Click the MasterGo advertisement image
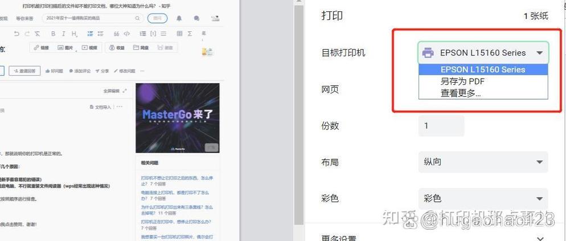Screen dimensions: 566x241 point(178,118)
